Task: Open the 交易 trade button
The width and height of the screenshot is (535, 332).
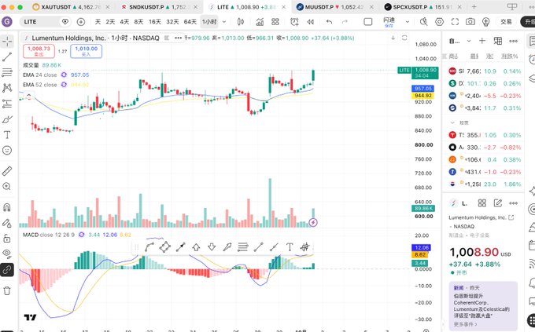Action: coord(506,22)
